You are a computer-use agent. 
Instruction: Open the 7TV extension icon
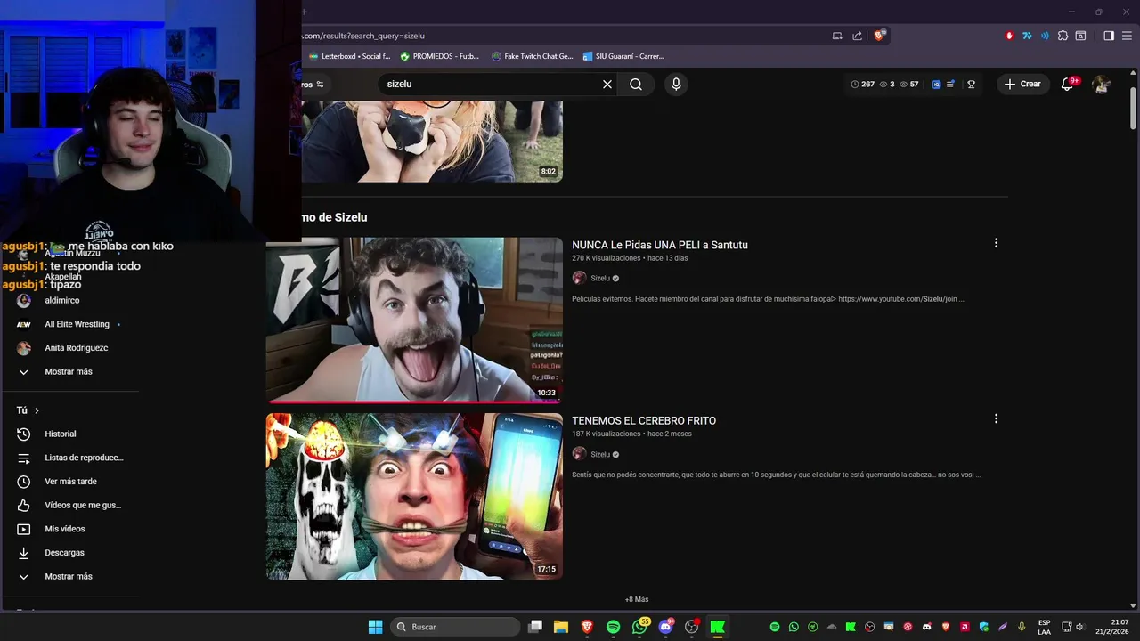pos(1027,36)
